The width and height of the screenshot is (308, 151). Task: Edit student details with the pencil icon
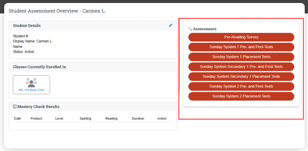click(171, 25)
